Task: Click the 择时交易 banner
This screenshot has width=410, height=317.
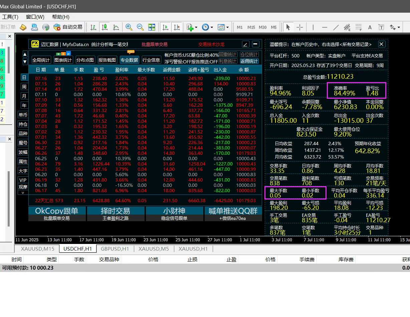Action: pos(116,214)
